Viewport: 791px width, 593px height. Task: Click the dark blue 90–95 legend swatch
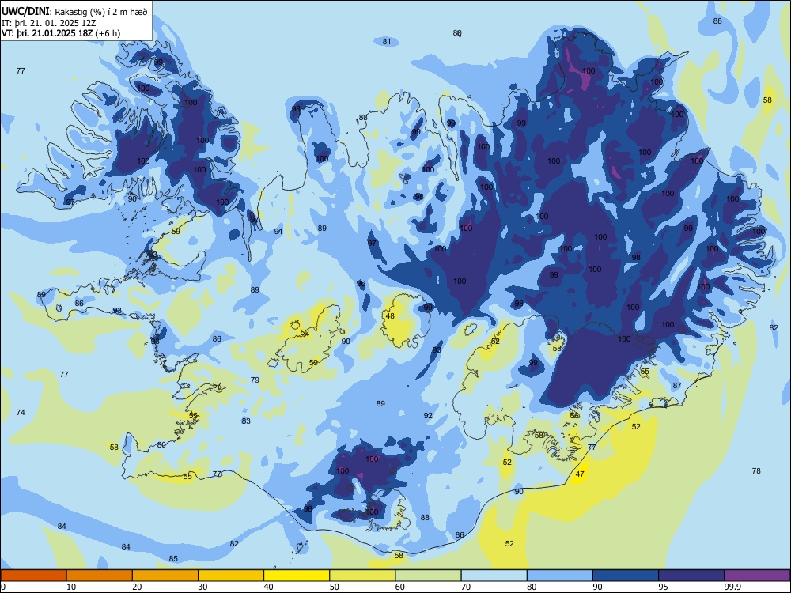[626, 576]
